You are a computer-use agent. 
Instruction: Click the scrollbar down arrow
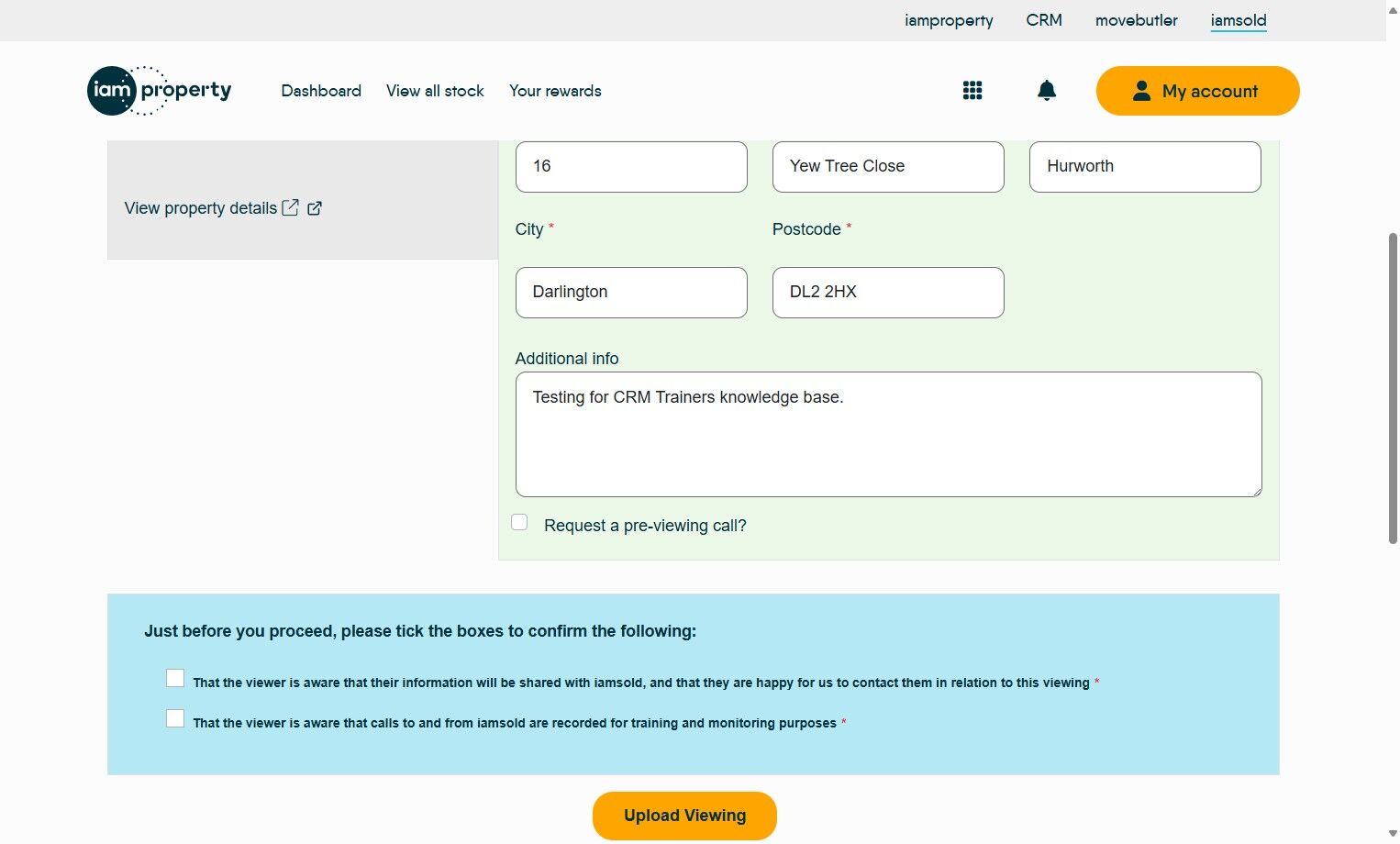coord(1393,834)
